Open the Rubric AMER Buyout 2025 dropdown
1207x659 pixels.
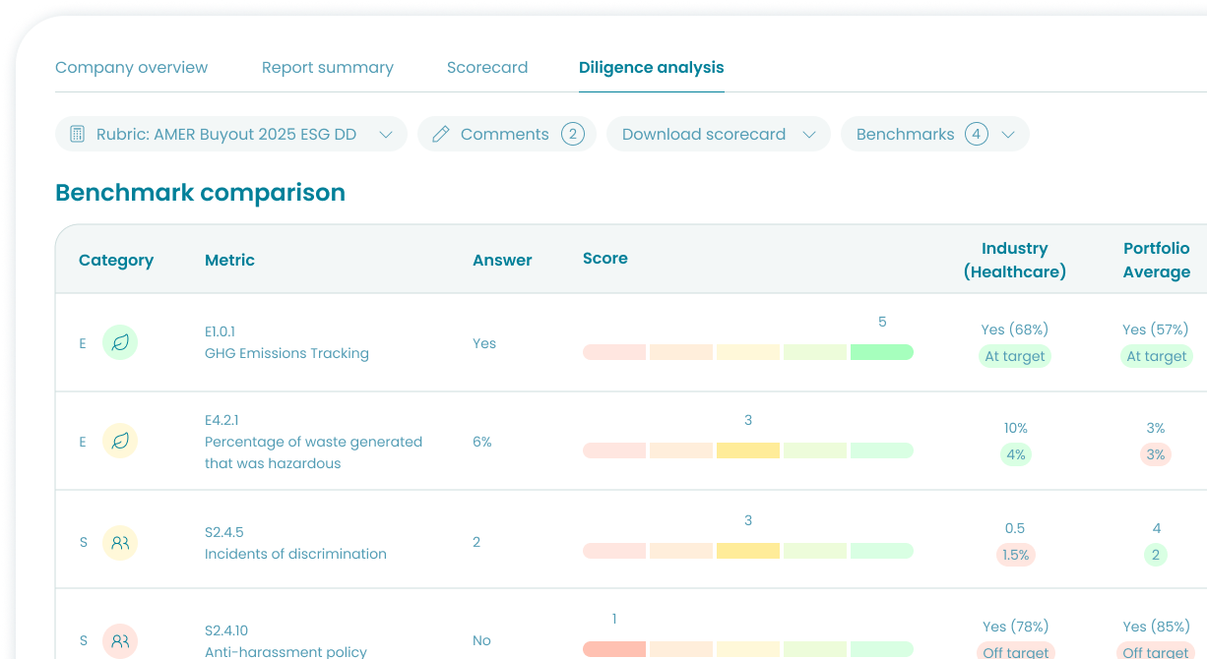(x=231, y=134)
